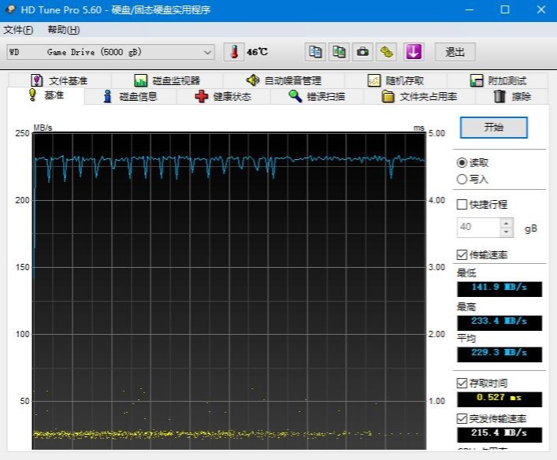Select the 读取 read radio button
The height and width of the screenshot is (460, 557).
[x=462, y=163]
